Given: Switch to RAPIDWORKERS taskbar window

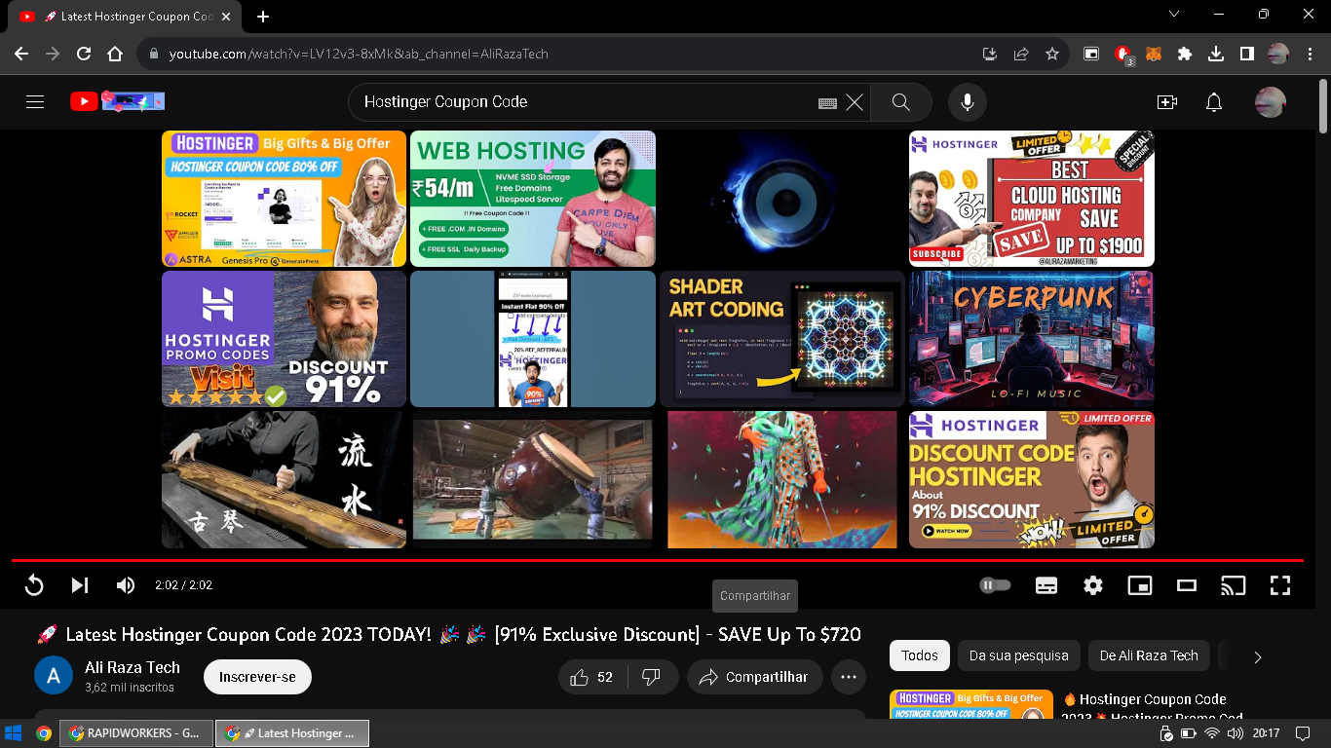Looking at the screenshot, I should pos(135,733).
